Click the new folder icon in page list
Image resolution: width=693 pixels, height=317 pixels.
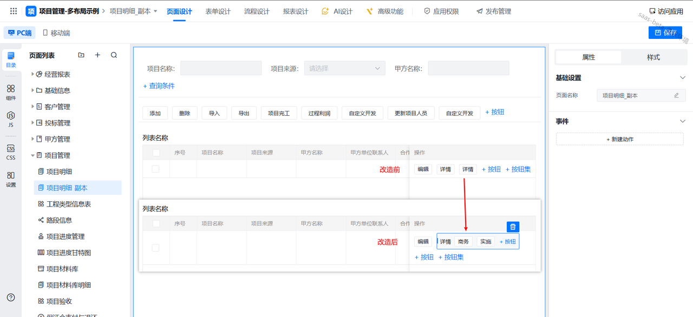[81, 55]
